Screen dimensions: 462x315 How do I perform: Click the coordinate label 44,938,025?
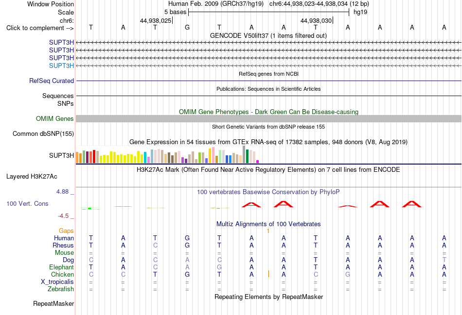pos(155,20)
